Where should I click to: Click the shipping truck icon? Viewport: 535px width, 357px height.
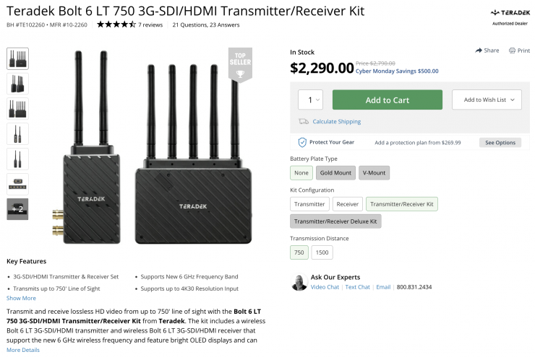click(304, 121)
